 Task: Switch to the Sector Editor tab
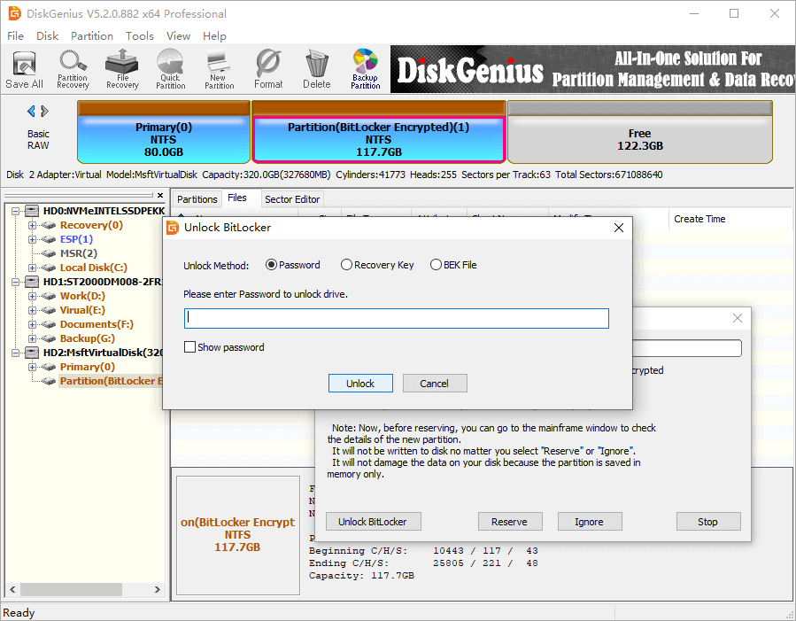click(x=292, y=199)
